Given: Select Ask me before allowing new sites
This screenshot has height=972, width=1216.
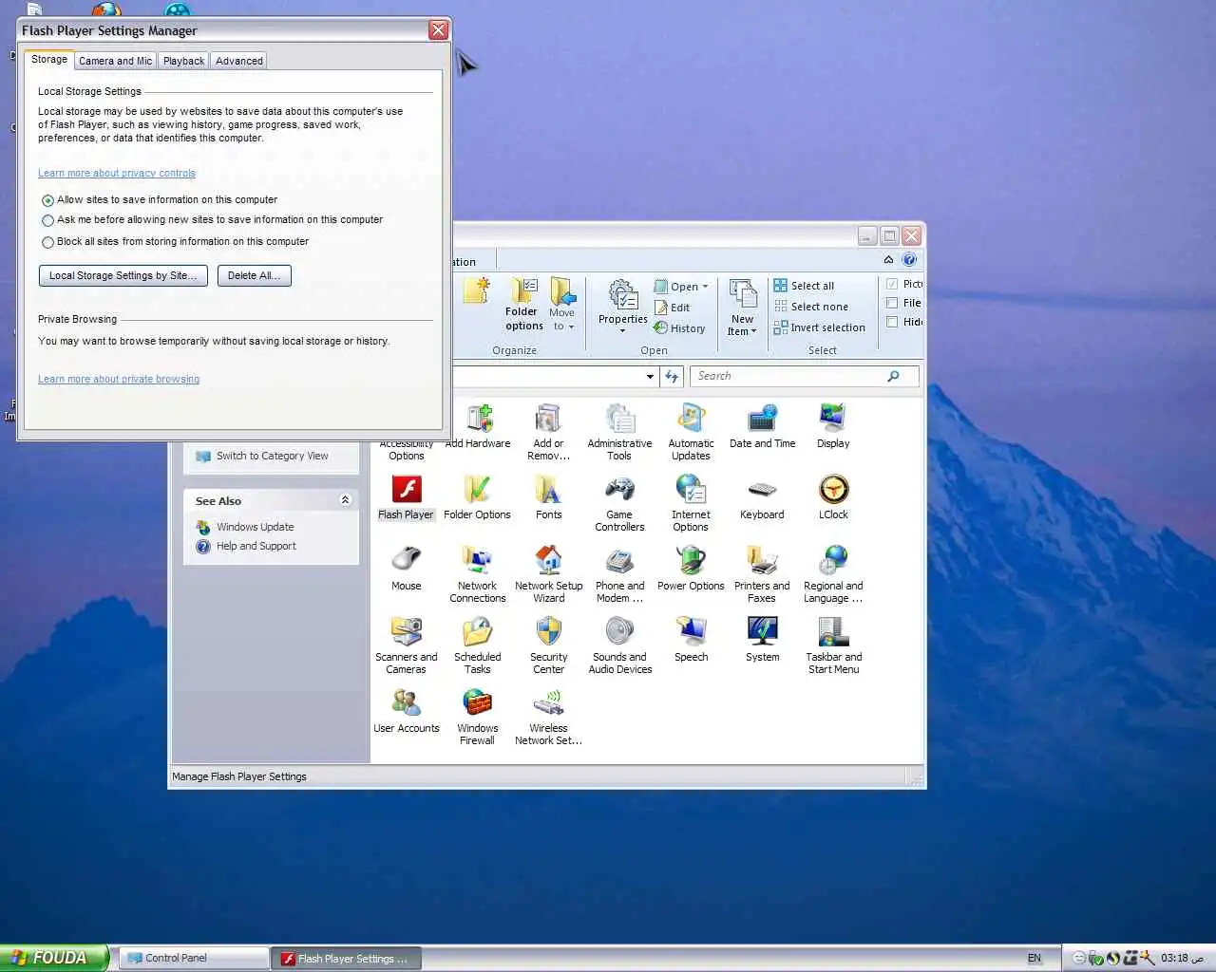Looking at the screenshot, I should [47, 220].
